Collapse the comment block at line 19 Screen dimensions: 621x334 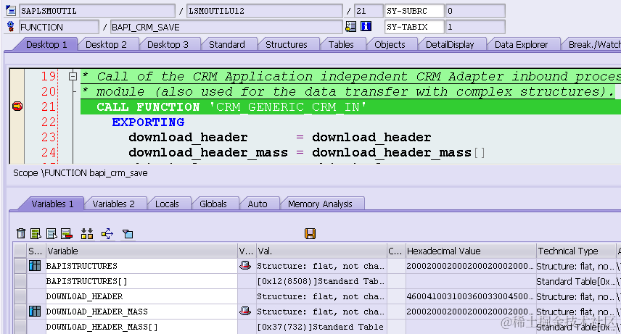point(73,76)
